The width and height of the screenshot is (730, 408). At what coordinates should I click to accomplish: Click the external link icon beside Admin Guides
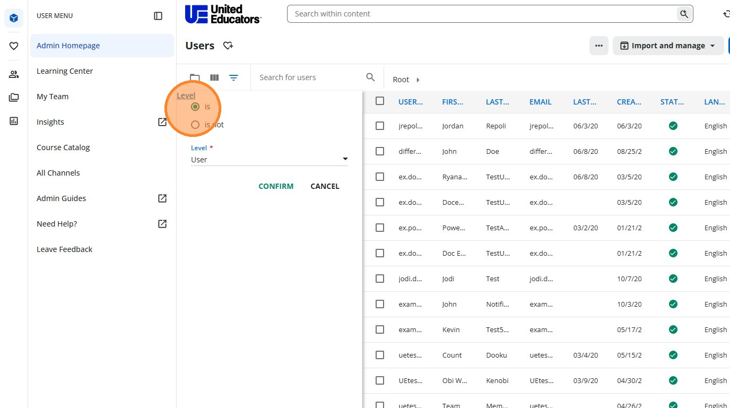tap(162, 198)
